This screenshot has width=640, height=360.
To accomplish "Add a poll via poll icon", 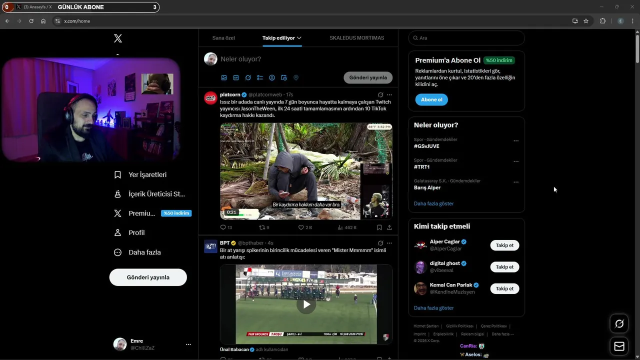I will pyautogui.click(x=260, y=77).
